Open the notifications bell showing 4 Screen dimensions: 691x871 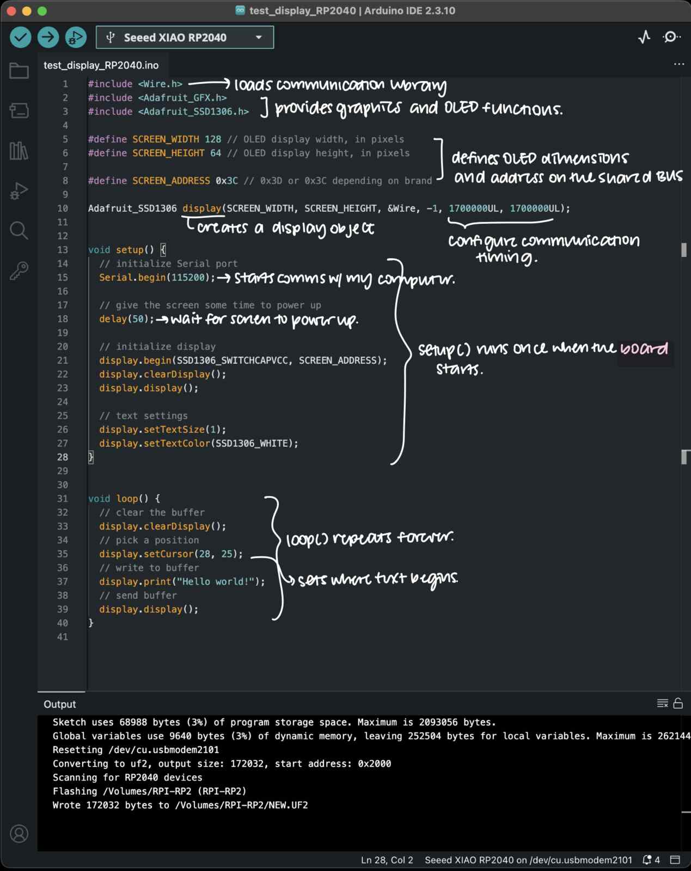click(x=651, y=860)
